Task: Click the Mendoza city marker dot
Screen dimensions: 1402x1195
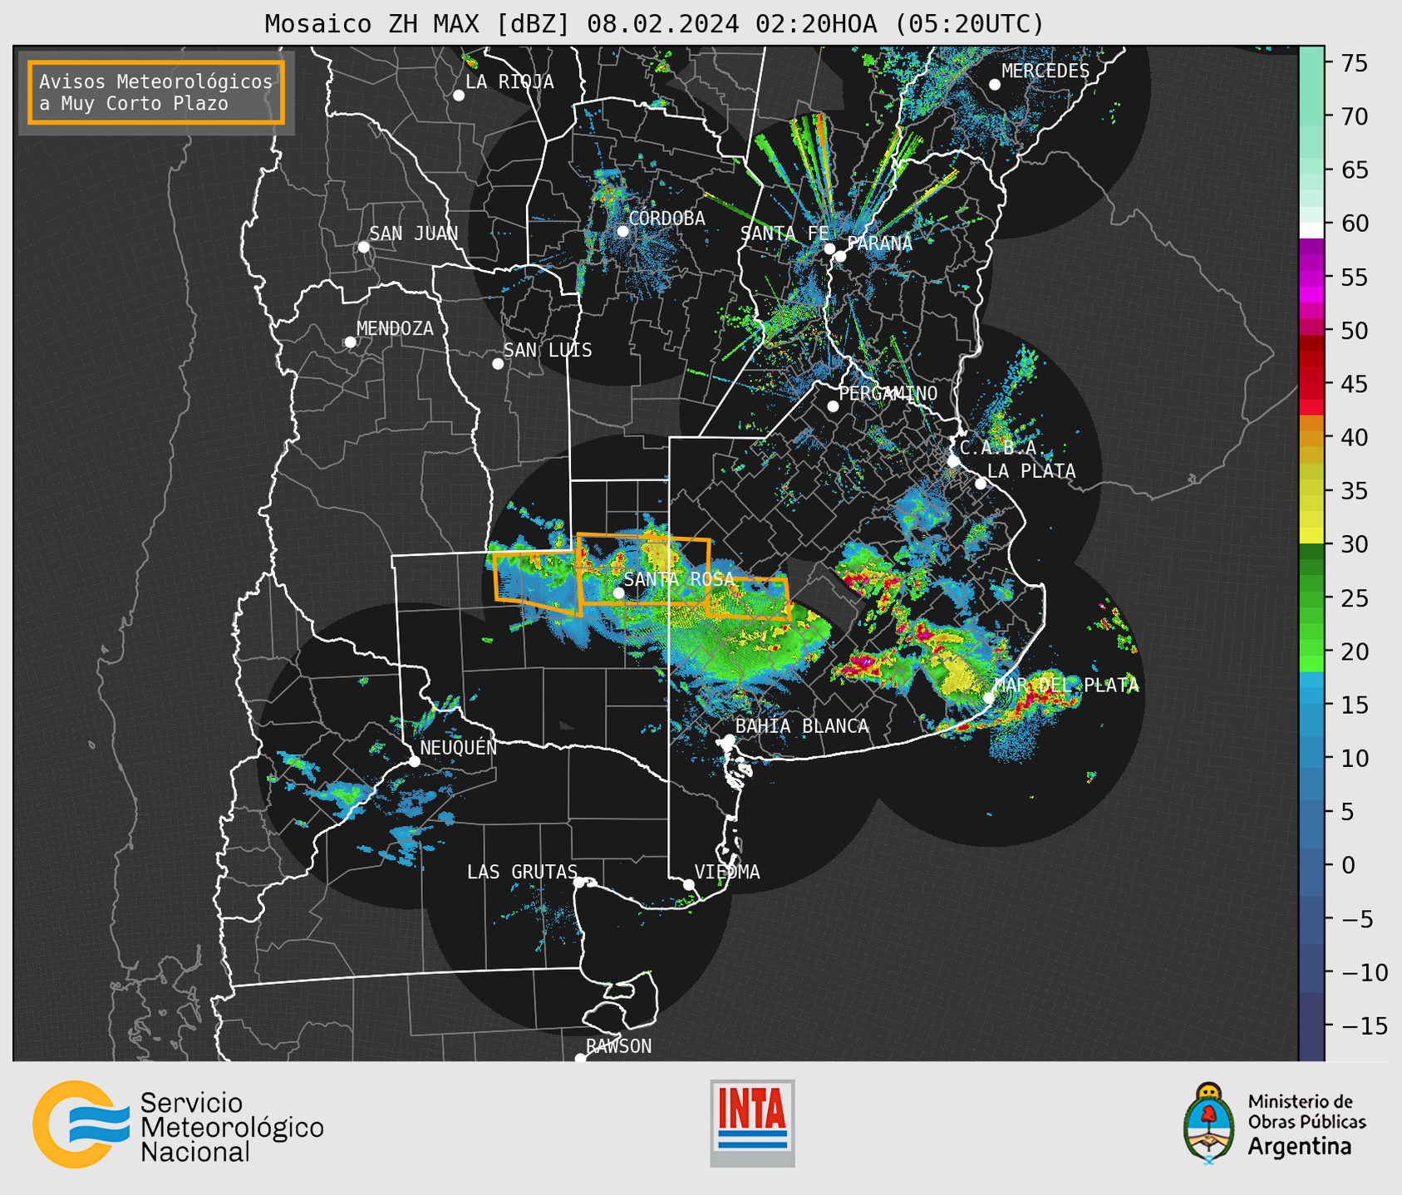Action: (x=350, y=342)
